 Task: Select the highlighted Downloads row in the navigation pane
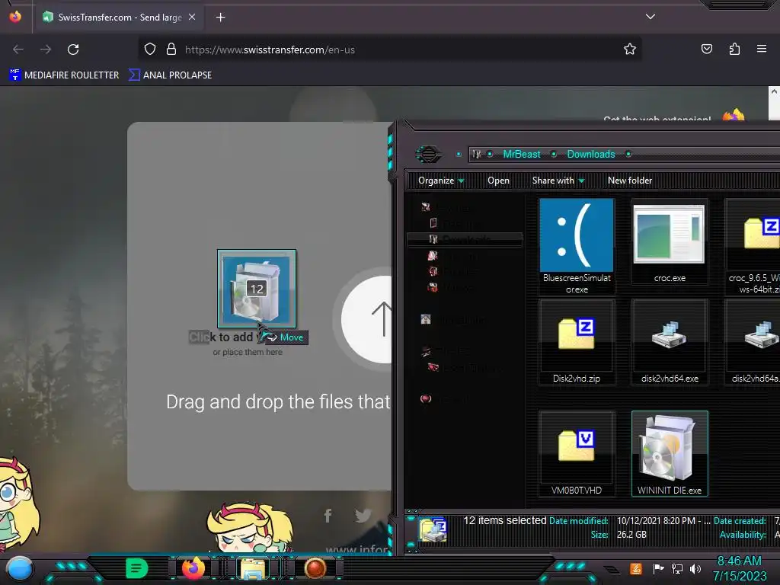[465, 239]
